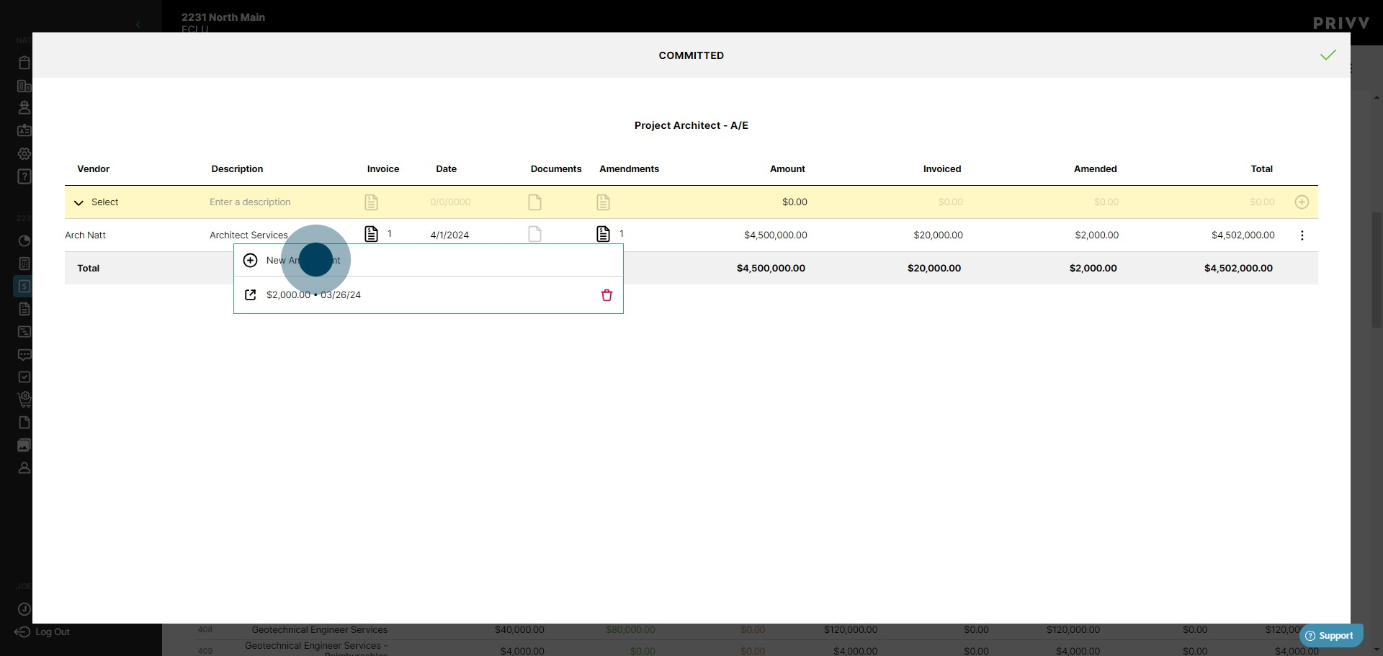Click the 0/0/0000 date field

pyautogui.click(x=450, y=202)
